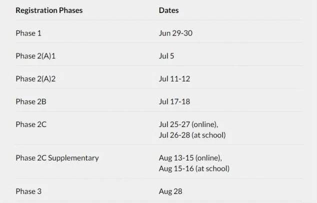Click the Aug 15-16 date text
Screen dimensions: 317x203
pos(174,168)
